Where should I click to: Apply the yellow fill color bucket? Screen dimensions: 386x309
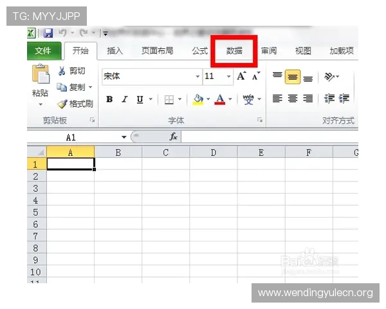point(198,99)
